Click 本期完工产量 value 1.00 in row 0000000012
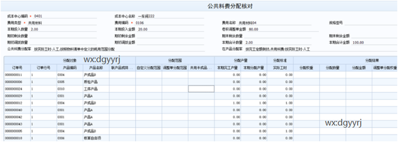Screen dimensions: 398x142 click(227, 103)
